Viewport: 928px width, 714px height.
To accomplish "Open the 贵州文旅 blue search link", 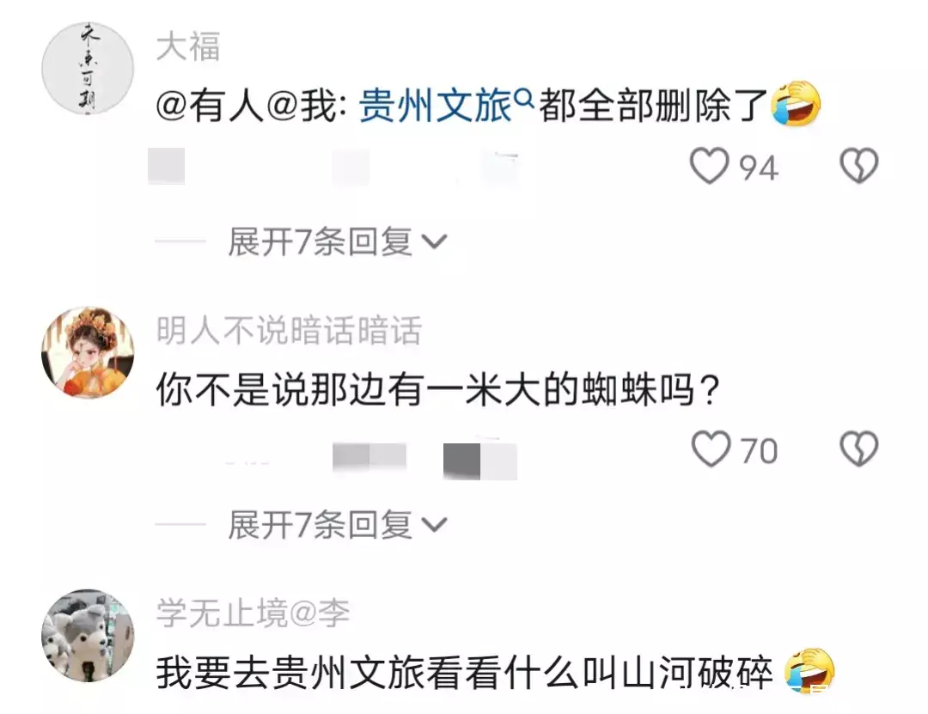I will tap(435, 107).
